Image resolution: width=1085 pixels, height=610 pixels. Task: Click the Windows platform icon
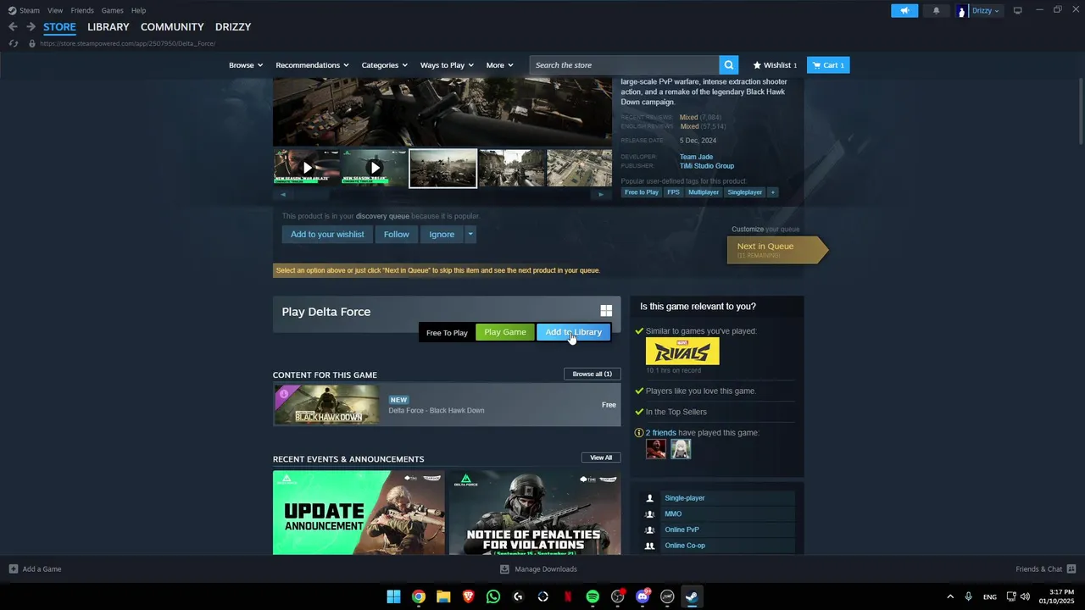pyautogui.click(x=606, y=311)
